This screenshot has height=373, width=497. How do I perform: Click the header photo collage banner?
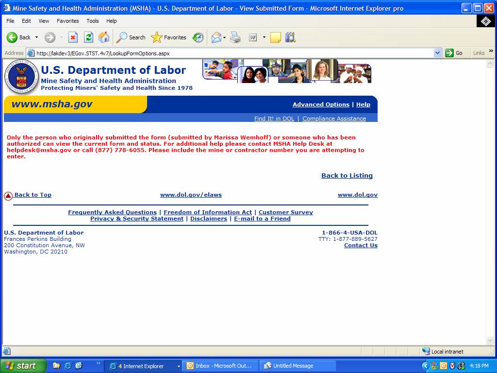pyautogui.click(x=287, y=71)
